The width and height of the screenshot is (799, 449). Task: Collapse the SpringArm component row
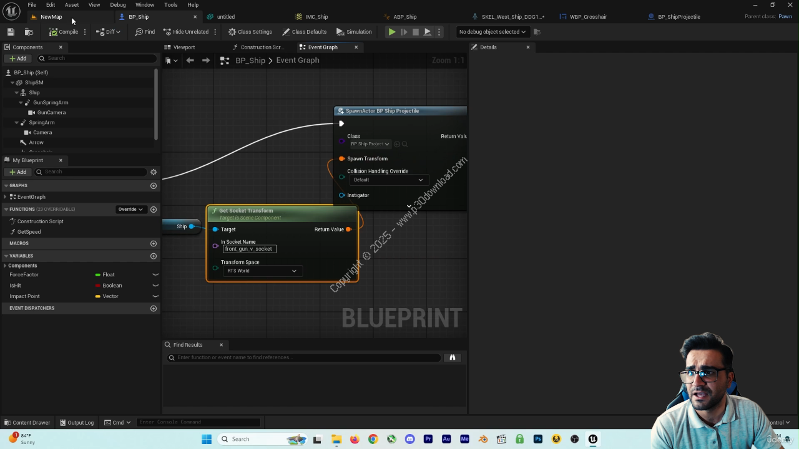click(x=16, y=122)
